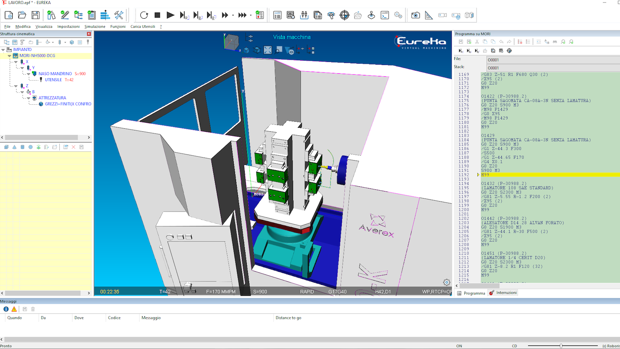Open the 3D view settings gear

446,282
